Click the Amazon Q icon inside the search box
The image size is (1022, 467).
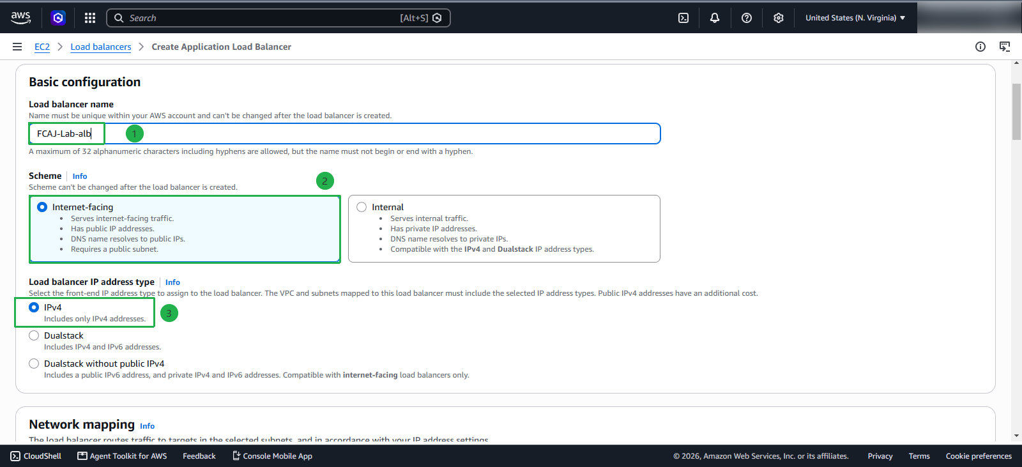[437, 18]
